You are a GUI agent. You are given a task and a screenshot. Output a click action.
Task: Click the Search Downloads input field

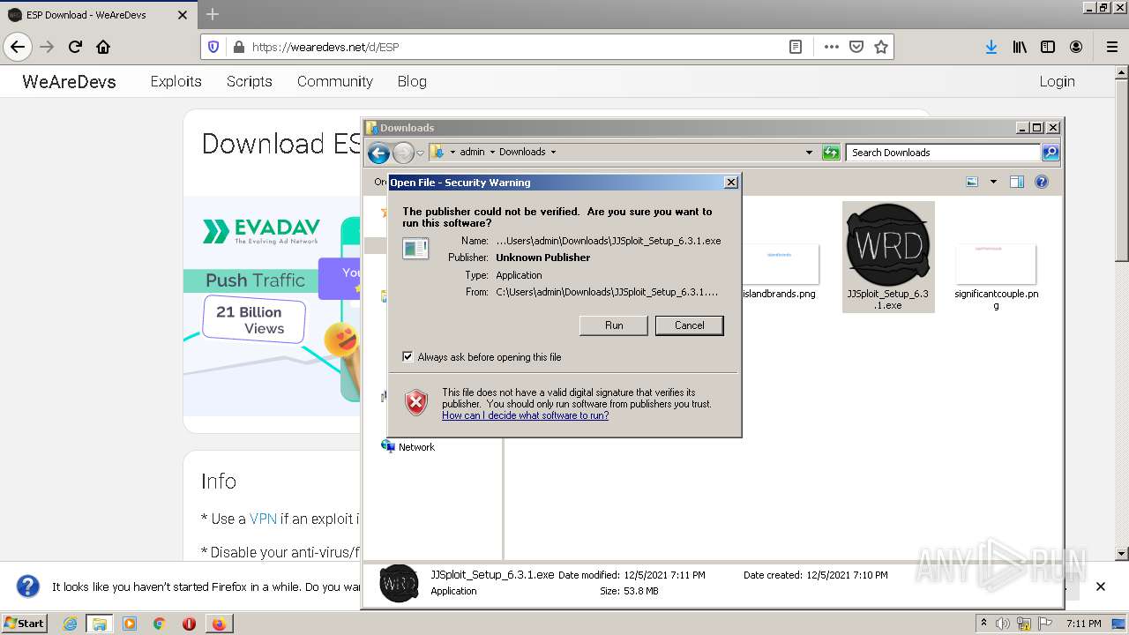coord(942,153)
